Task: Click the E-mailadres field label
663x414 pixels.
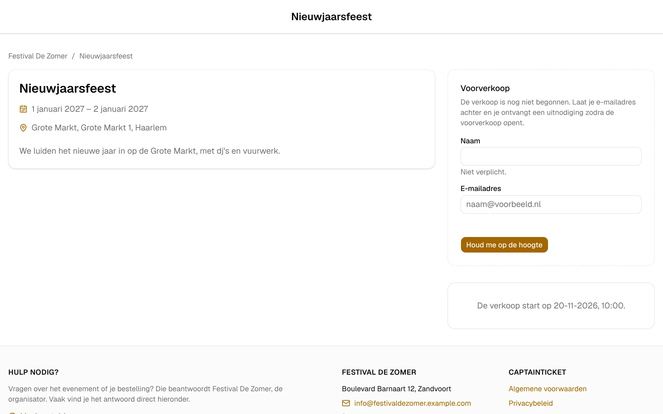Action: (480, 188)
